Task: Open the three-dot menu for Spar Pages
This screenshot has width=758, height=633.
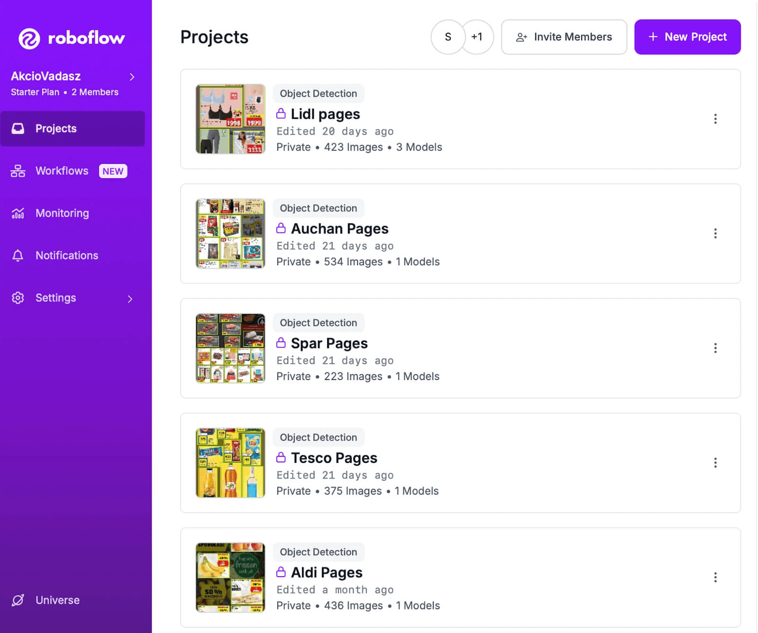Action: pos(715,348)
